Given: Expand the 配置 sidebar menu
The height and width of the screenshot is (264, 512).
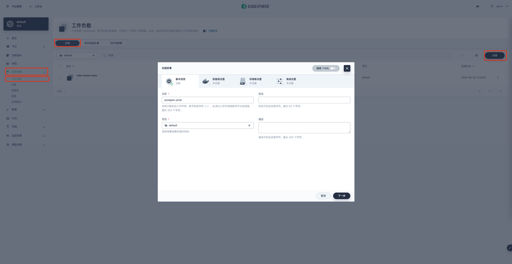Looking at the screenshot, I should (x=26, y=110).
